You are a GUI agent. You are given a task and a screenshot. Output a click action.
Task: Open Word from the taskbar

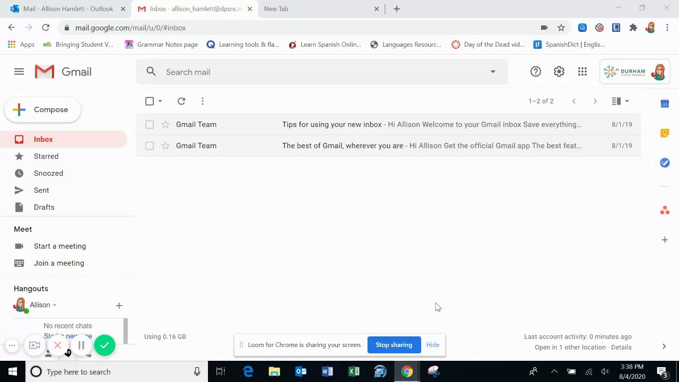click(x=327, y=371)
